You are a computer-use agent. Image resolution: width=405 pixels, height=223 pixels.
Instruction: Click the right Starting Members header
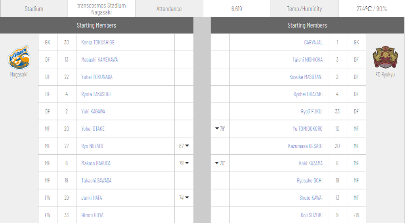coord(308,25)
